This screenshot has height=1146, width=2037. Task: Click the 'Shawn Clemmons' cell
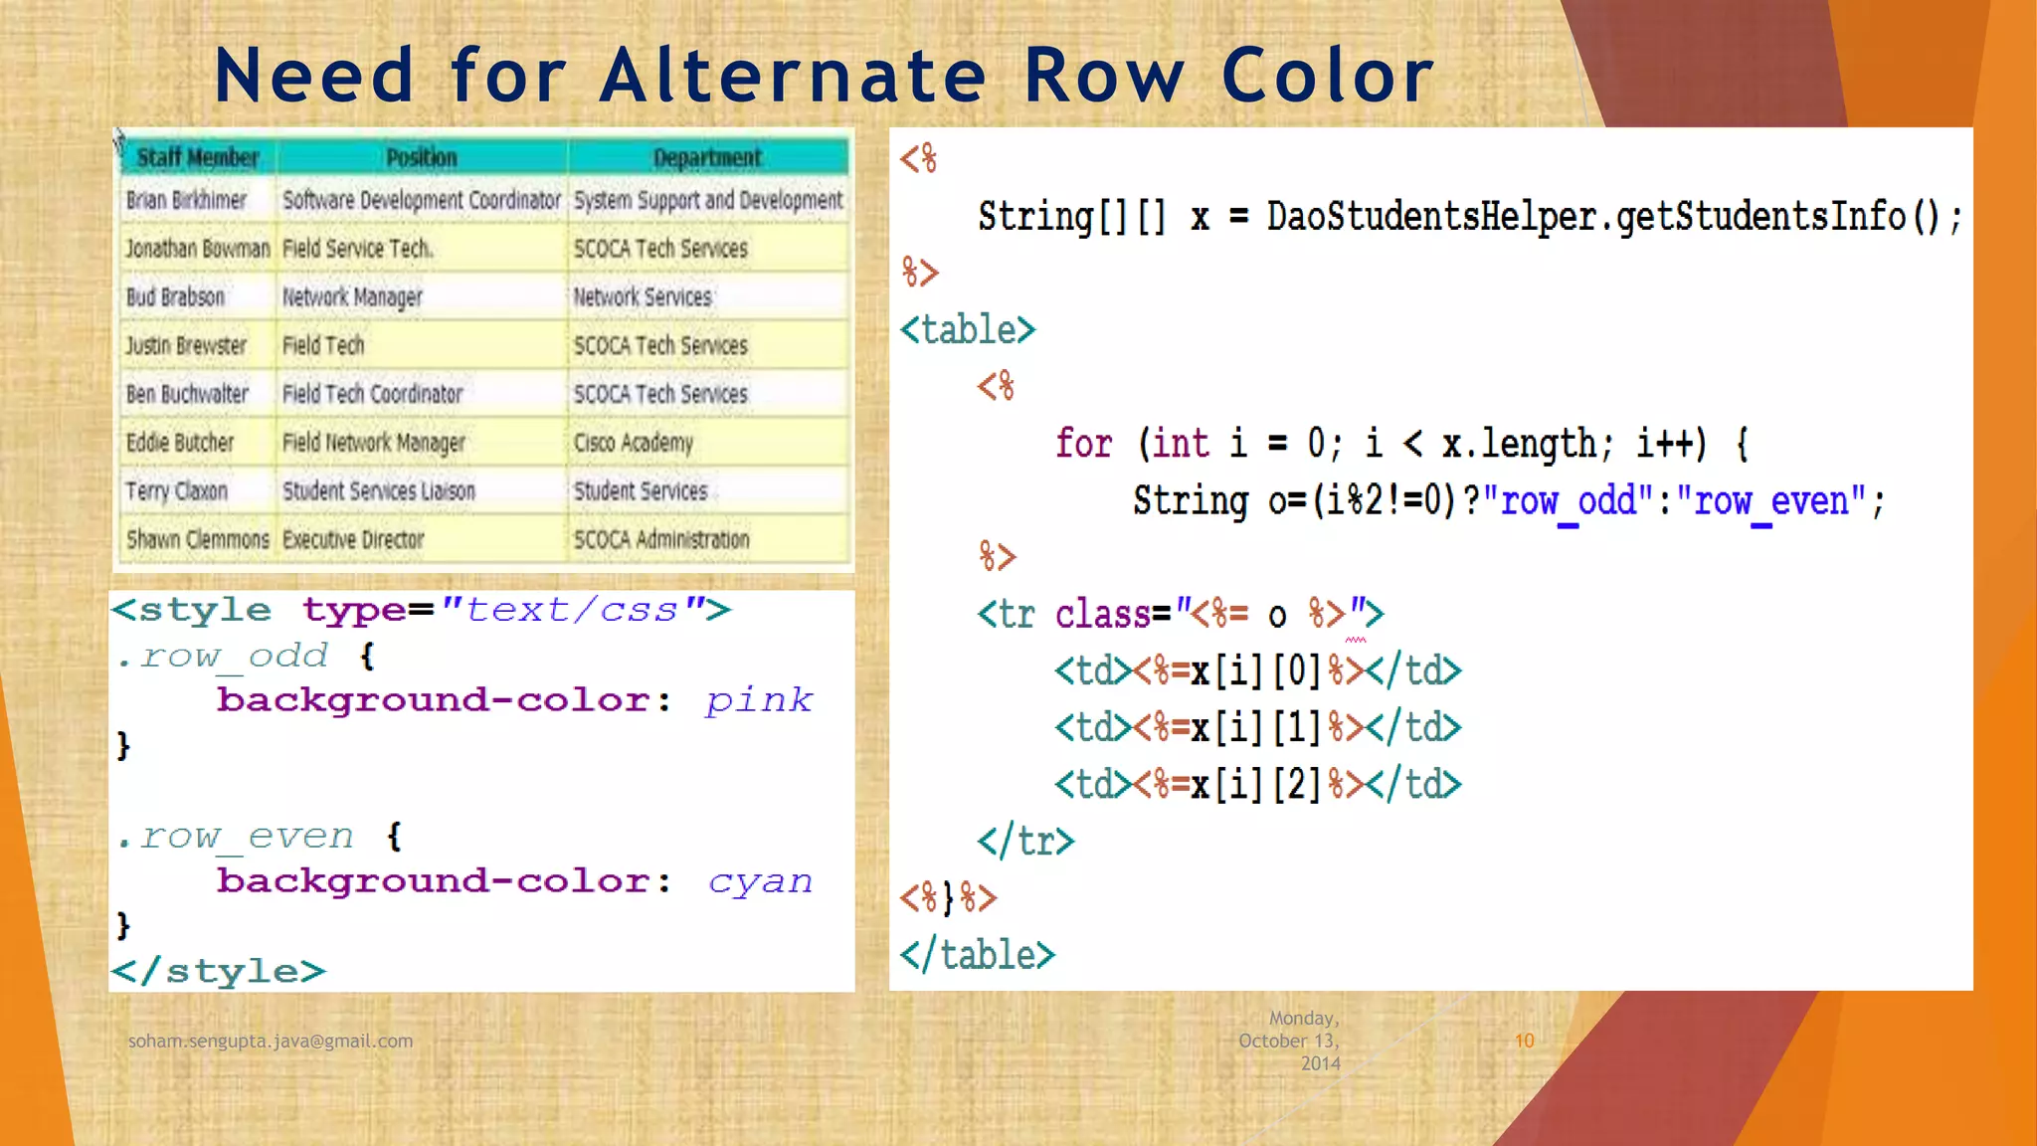tap(198, 539)
